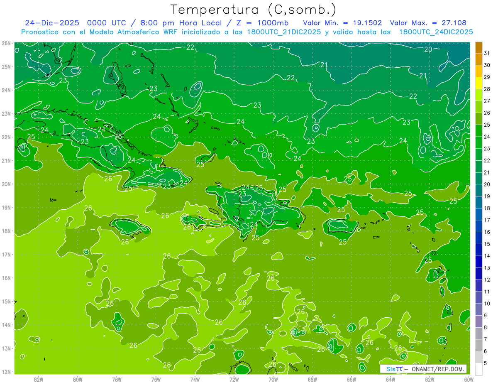Click the 20N latitude axis label
The image size is (498, 385).
click(6, 184)
